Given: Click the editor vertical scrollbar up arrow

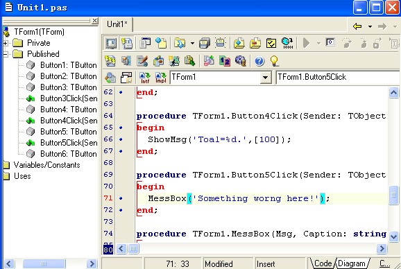Looking at the screenshot, I should click(393, 92).
